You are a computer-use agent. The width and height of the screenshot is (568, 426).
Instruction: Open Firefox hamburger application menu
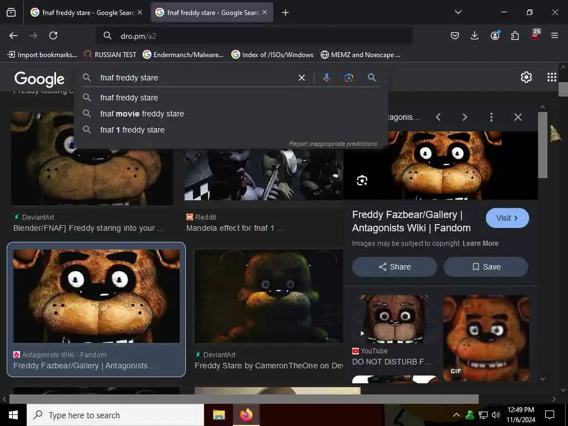[x=555, y=35]
